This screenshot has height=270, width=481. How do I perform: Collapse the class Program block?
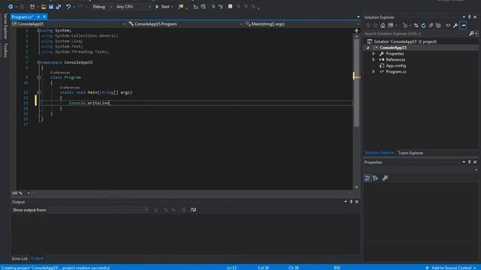tap(39, 77)
